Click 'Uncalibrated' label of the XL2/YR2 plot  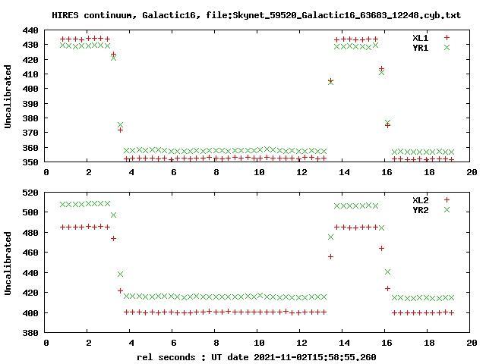(x=8, y=263)
